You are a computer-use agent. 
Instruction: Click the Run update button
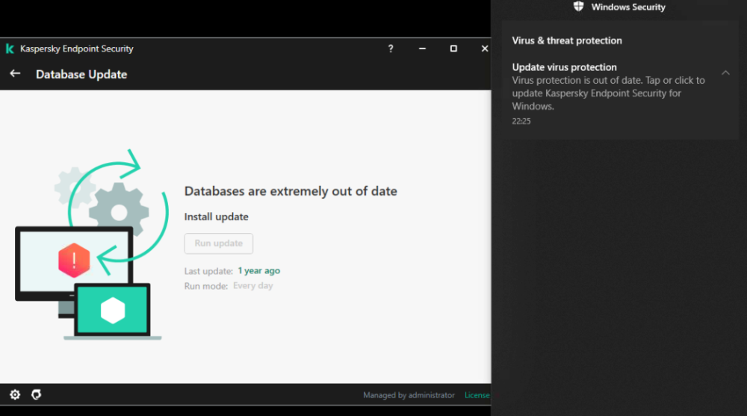coord(219,243)
